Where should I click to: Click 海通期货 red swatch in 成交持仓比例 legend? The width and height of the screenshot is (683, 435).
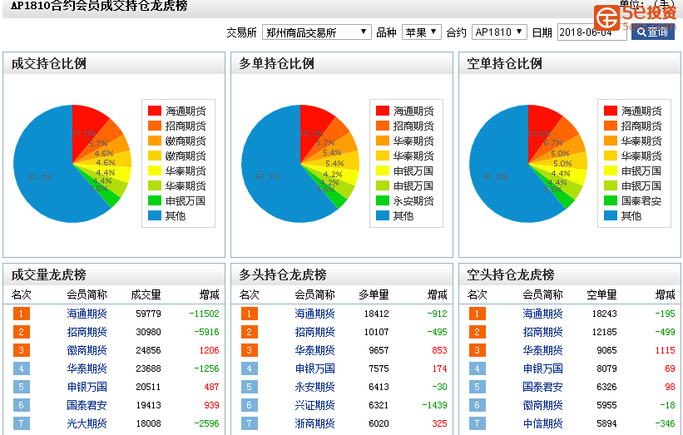point(155,111)
